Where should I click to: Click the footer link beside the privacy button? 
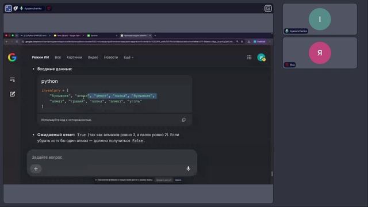[178, 180]
